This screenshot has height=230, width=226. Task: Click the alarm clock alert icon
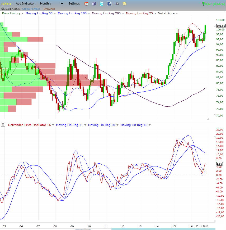pos(86,4)
